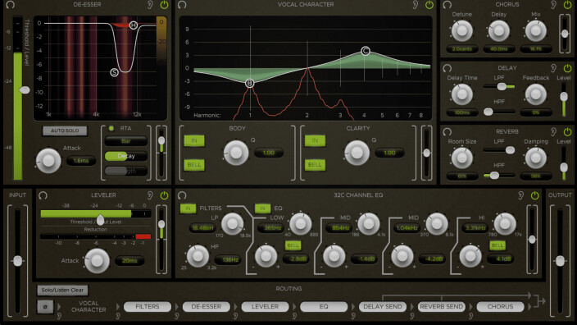Select the DELAY SEND routing block
Viewport: 577px width, 325px height.
383,307
